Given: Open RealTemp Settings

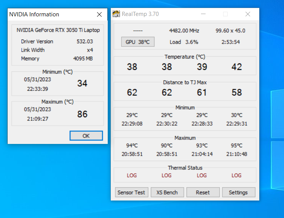Looking at the screenshot, I should point(239,192).
